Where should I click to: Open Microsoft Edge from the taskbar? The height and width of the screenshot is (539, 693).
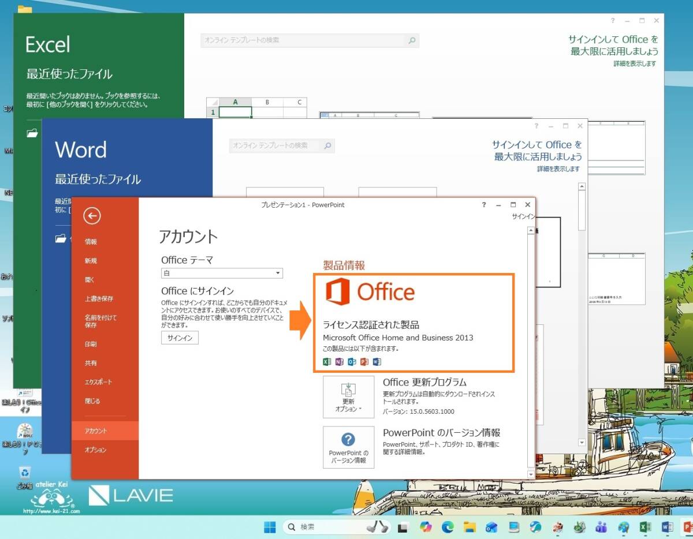(448, 527)
